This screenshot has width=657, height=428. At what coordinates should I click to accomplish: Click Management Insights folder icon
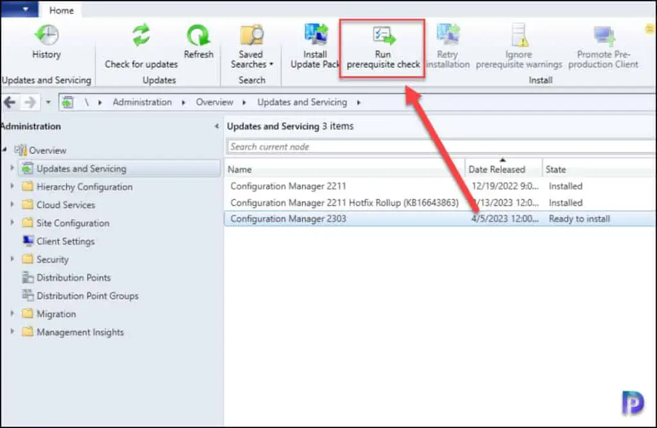(x=28, y=332)
